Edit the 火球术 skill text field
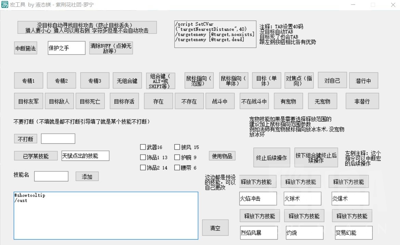Viewport: 400px width, 245px height. coord(302,198)
